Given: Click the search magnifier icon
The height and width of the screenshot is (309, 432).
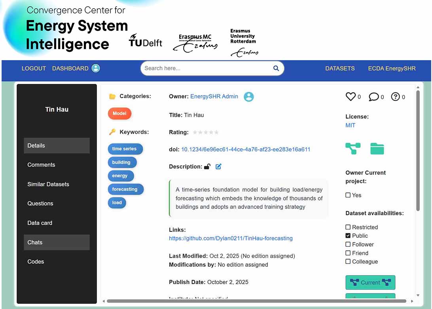Looking at the screenshot, I should (x=276, y=68).
